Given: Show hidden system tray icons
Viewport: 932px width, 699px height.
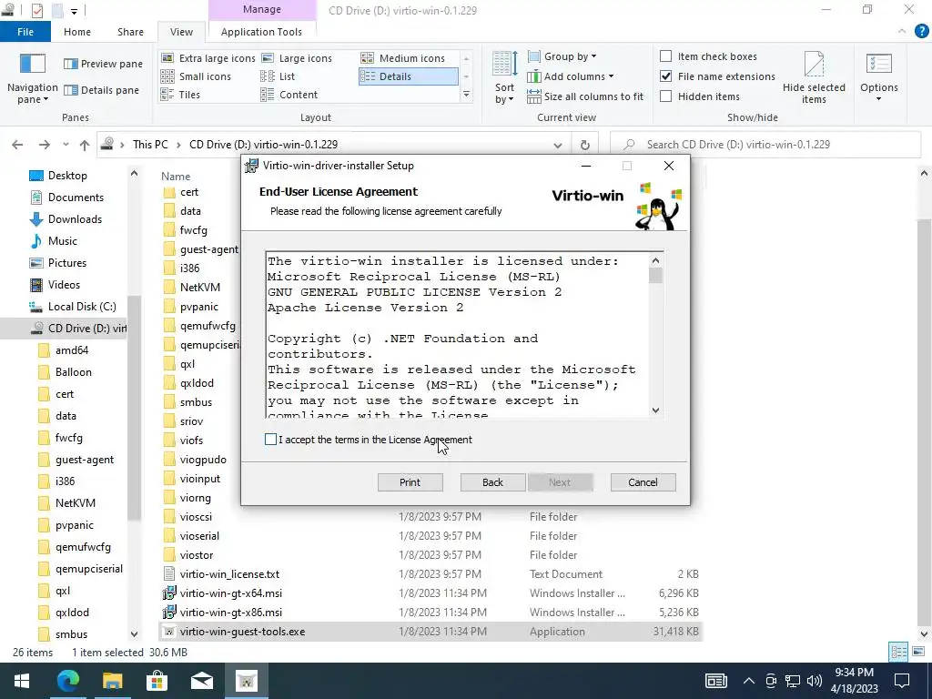Looking at the screenshot, I should 749,681.
